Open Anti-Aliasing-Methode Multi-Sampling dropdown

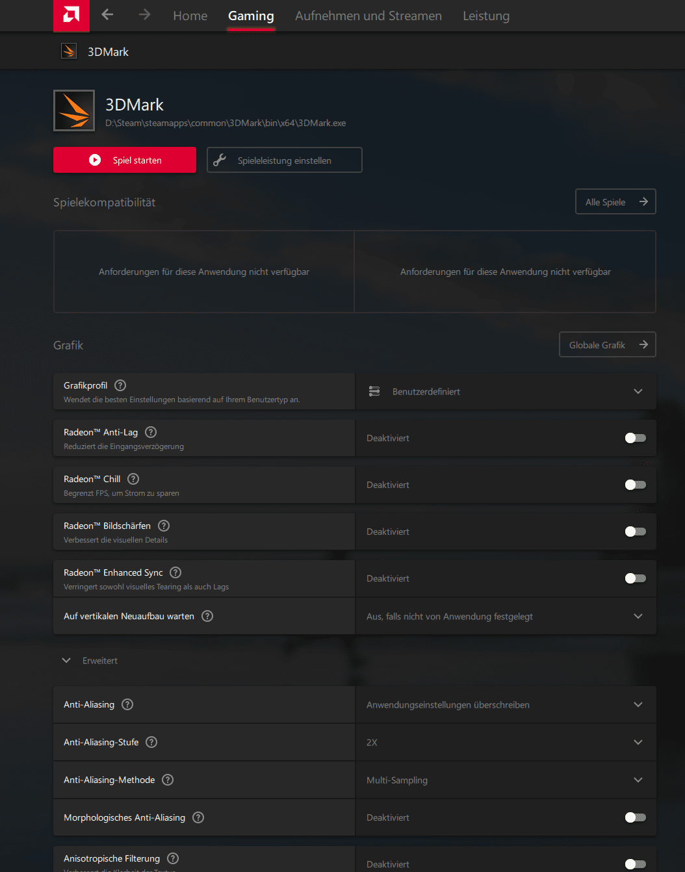click(x=506, y=780)
